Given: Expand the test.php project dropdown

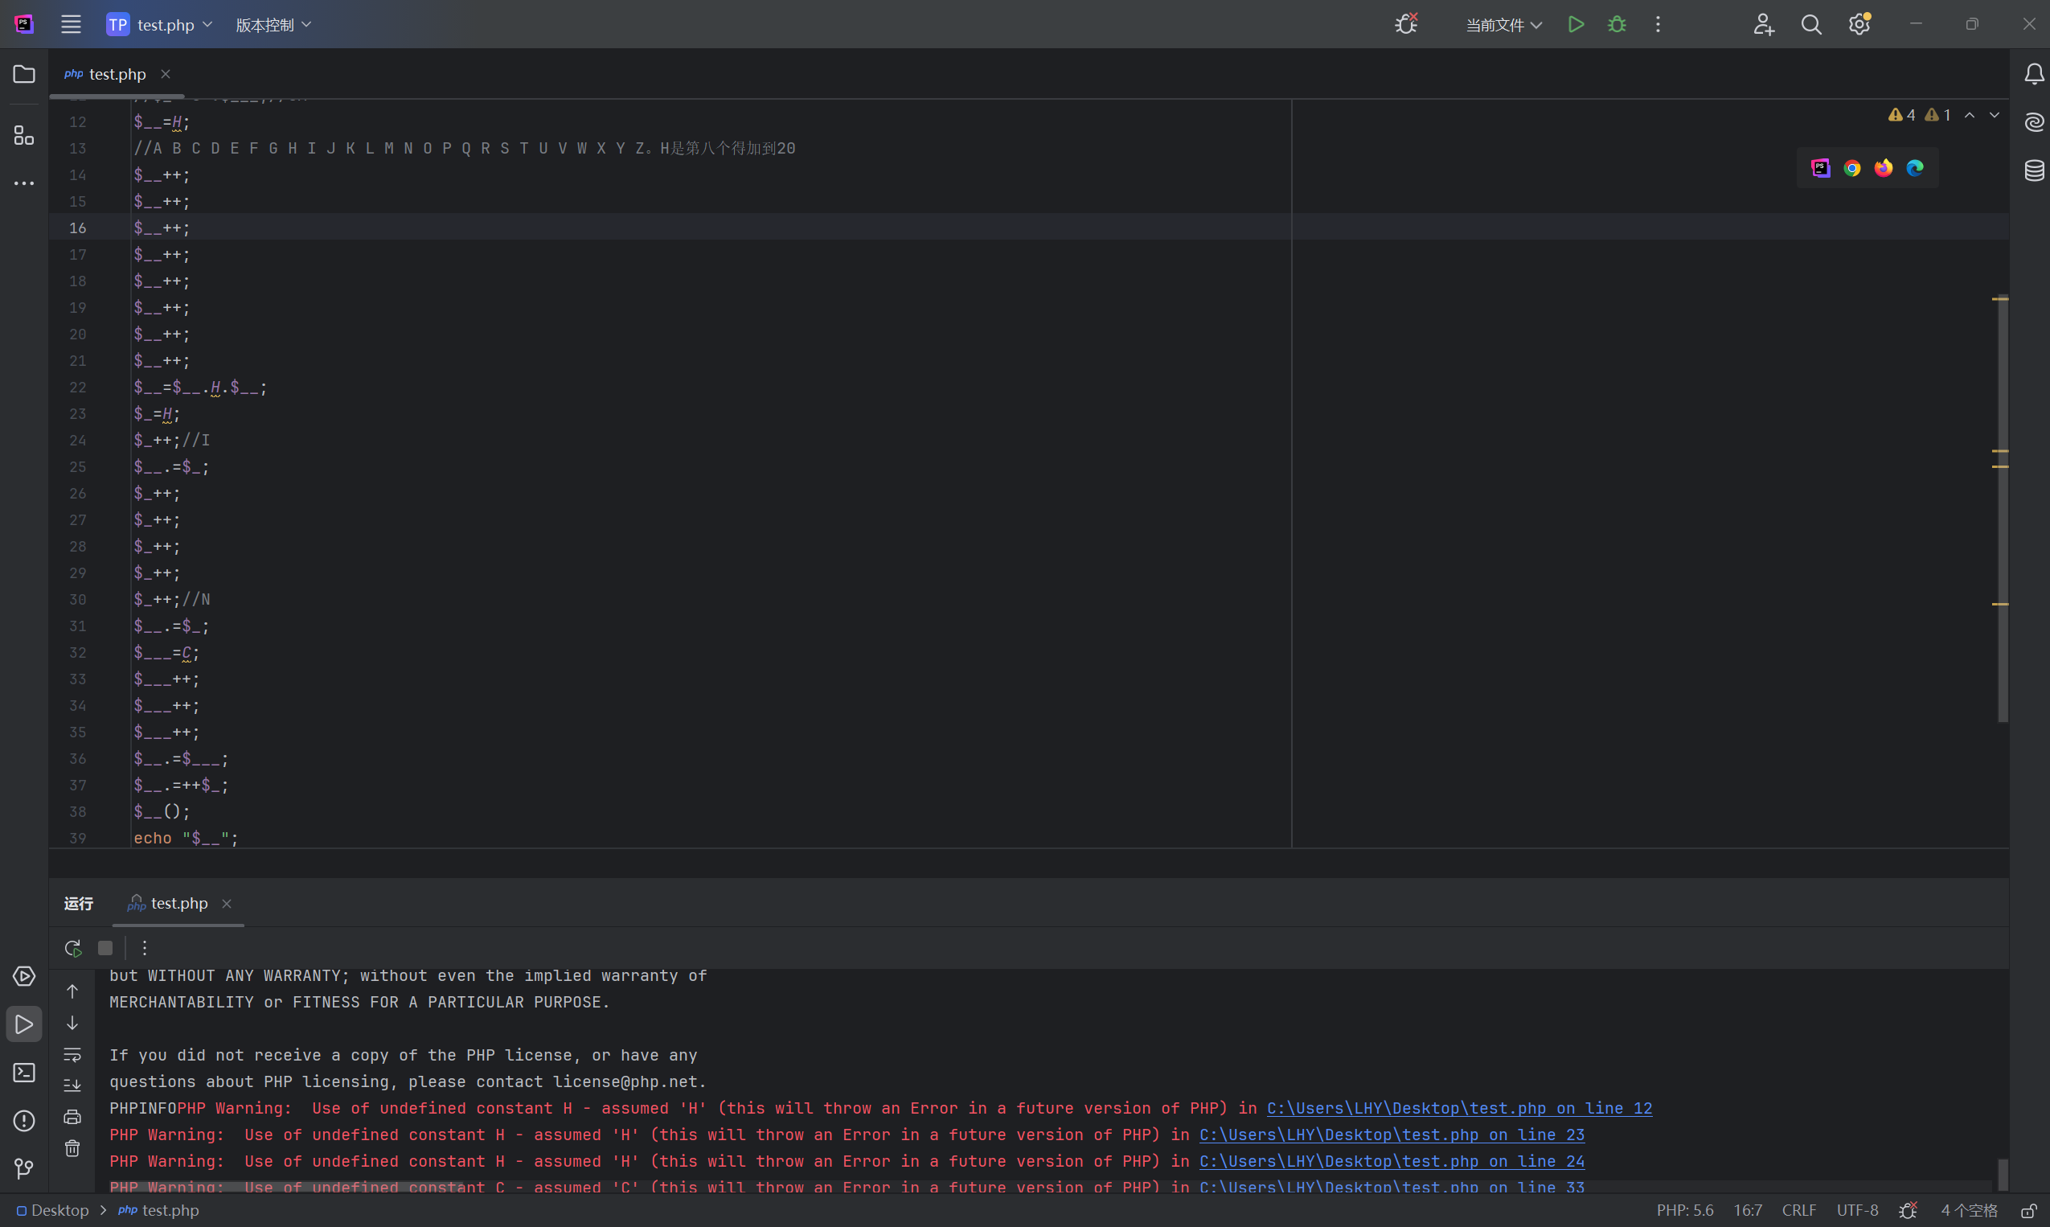Looking at the screenshot, I should coord(166,25).
